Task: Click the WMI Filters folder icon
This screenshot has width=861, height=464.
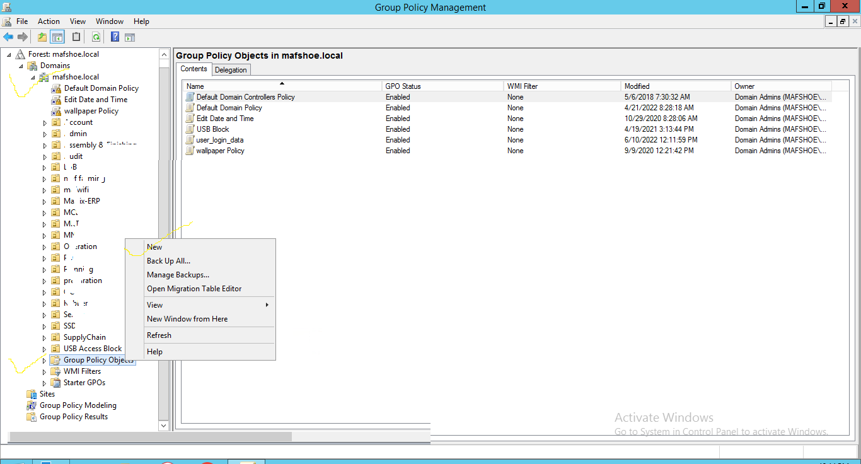Action: tap(56, 371)
